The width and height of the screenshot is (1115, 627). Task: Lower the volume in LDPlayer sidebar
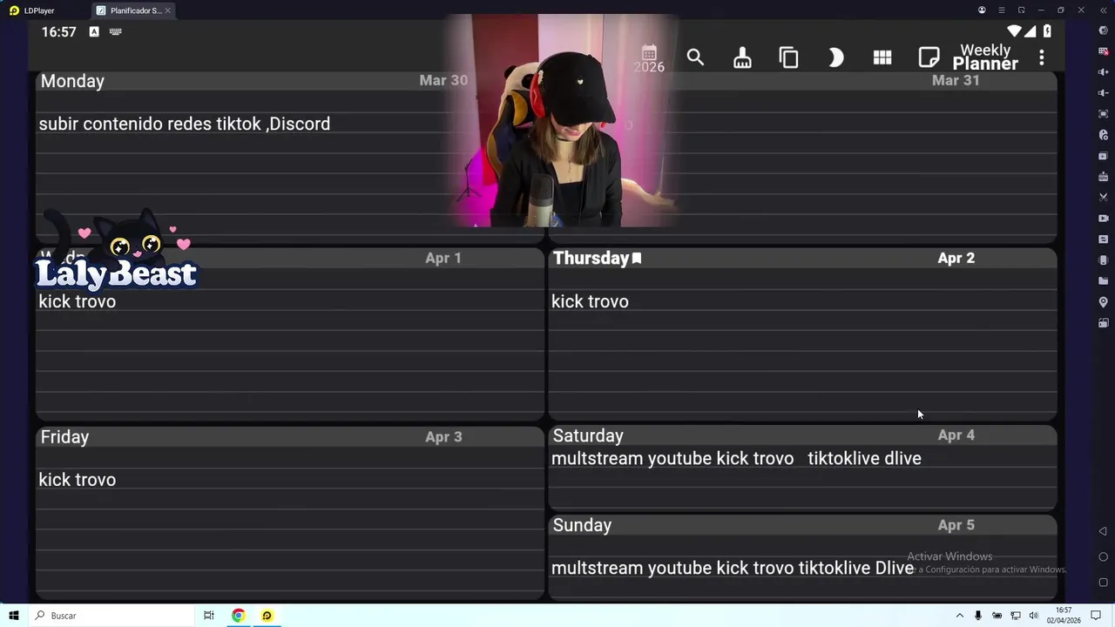pos(1104,93)
